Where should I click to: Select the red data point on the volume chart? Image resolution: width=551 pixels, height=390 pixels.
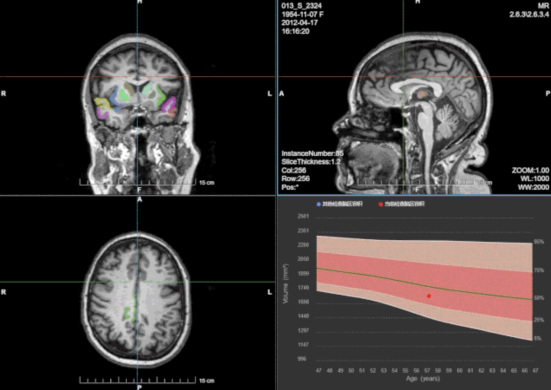coord(429,296)
